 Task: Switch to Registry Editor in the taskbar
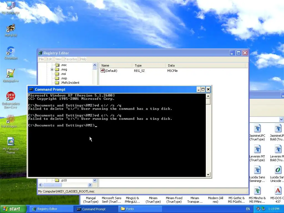click(51, 209)
